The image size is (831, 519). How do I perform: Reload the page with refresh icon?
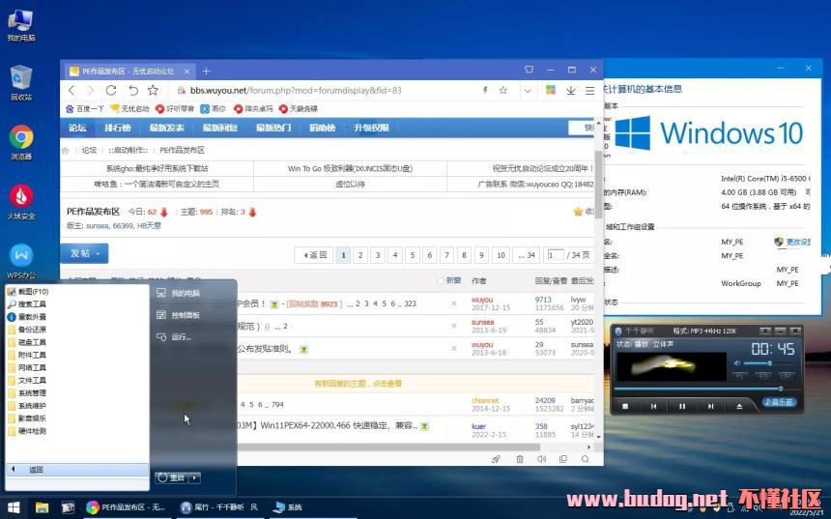(111, 90)
